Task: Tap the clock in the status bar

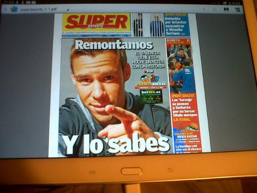Action: click(234, 3)
